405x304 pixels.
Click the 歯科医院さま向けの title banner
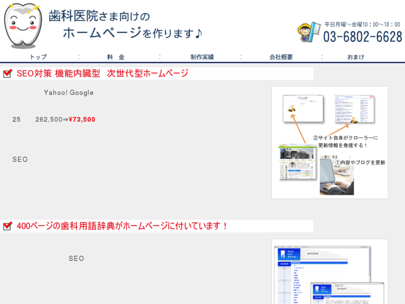click(x=100, y=16)
